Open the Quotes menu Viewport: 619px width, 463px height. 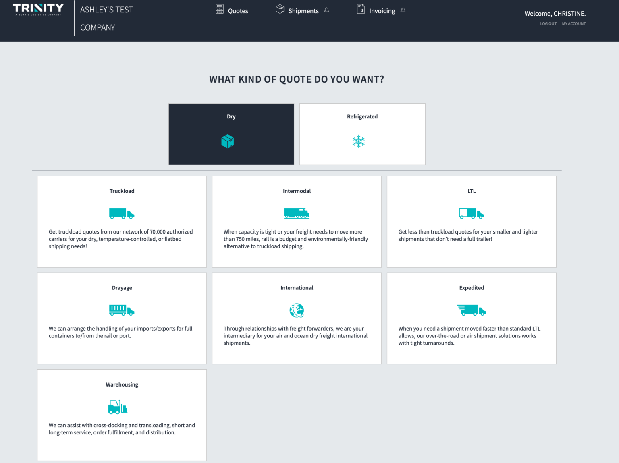click(238, 11)
